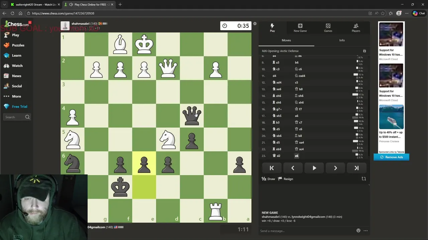Open emoji picker in chat box
The image size is (428, 240).
click(358, 231)
